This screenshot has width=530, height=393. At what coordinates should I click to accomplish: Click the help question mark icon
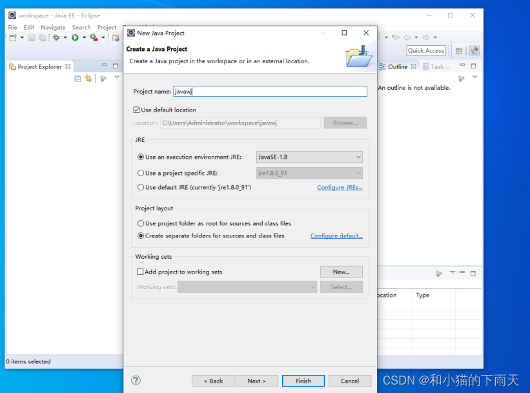click(x=134, y=380)
